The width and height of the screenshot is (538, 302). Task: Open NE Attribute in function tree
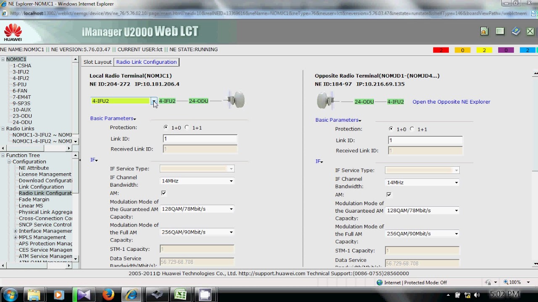click(x=34, y=168)
